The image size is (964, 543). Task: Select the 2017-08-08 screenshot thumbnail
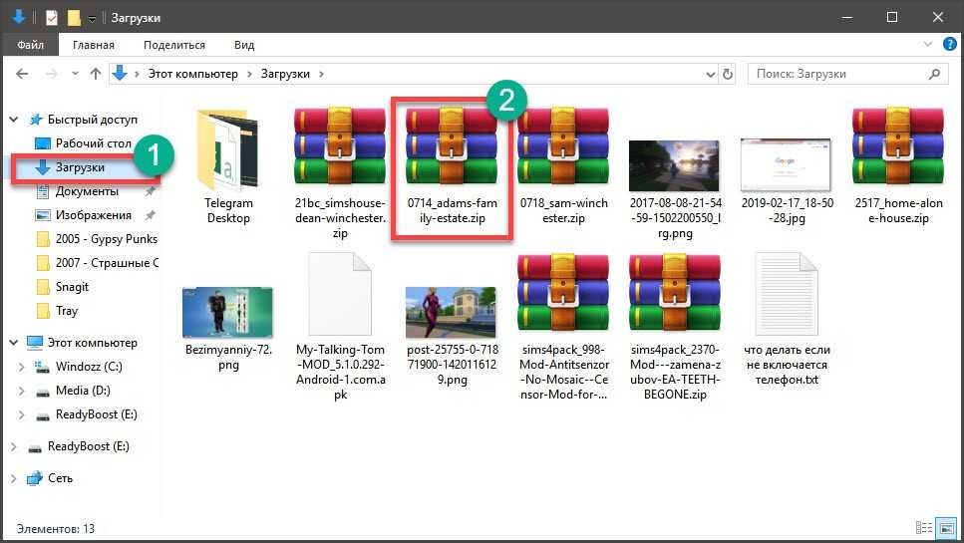[x=674, y=164]
